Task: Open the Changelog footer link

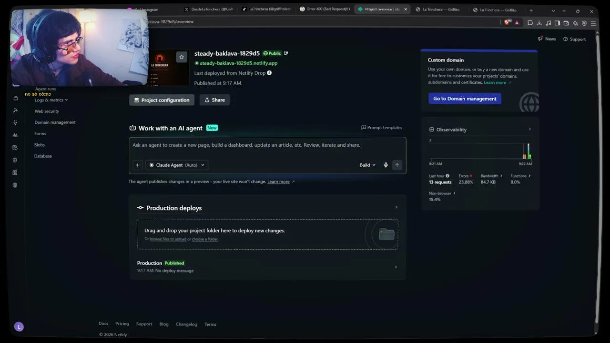Action: pos(186,324)
